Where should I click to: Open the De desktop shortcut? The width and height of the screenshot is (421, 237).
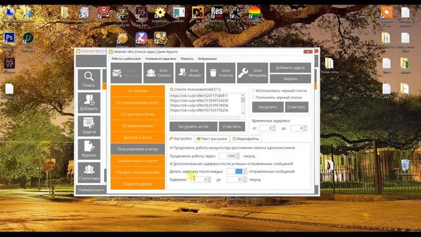198,13
